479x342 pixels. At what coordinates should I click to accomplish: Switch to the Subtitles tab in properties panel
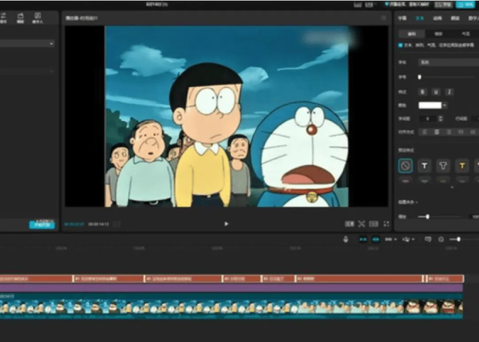coord(402,18)
